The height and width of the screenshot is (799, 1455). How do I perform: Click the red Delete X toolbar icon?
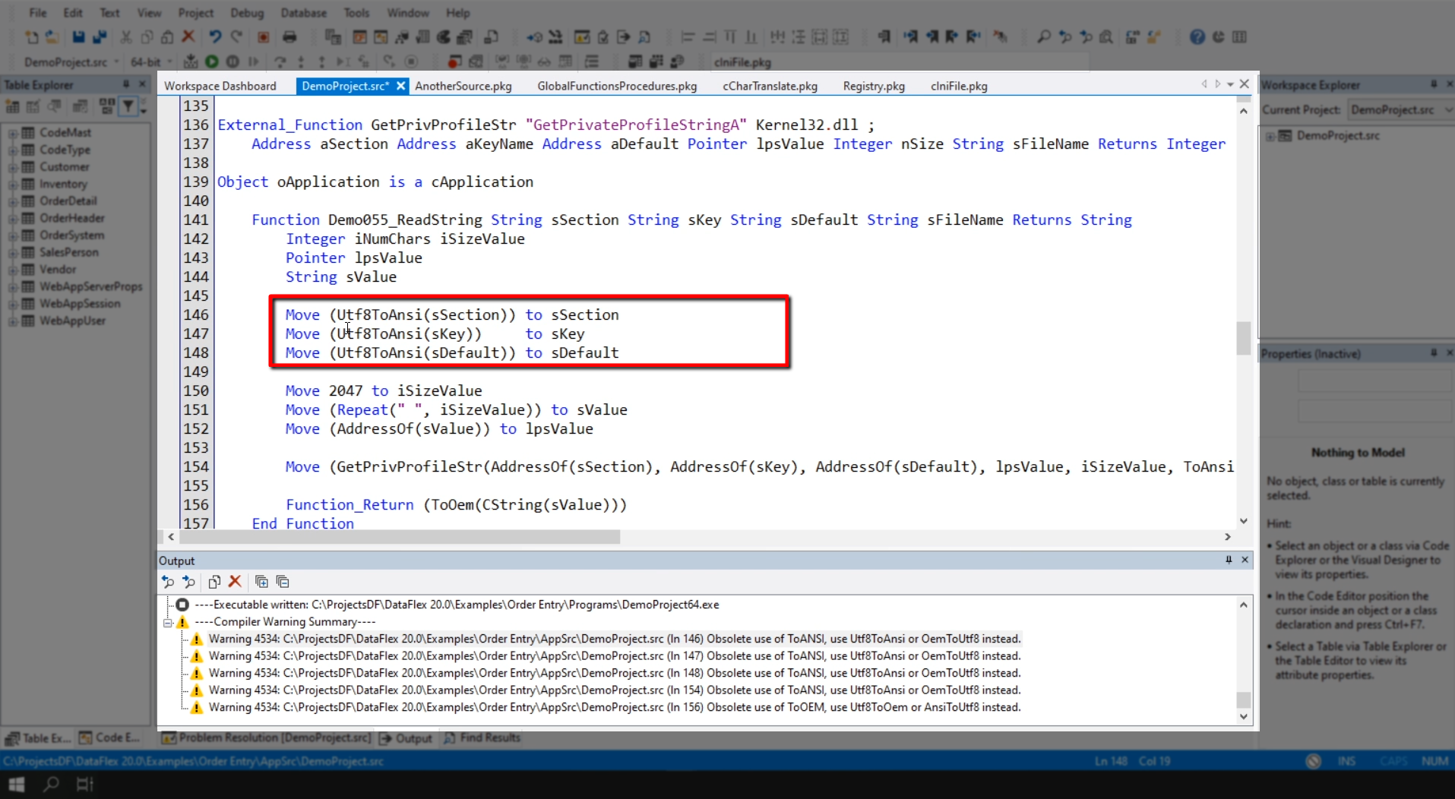pos(188,37)
